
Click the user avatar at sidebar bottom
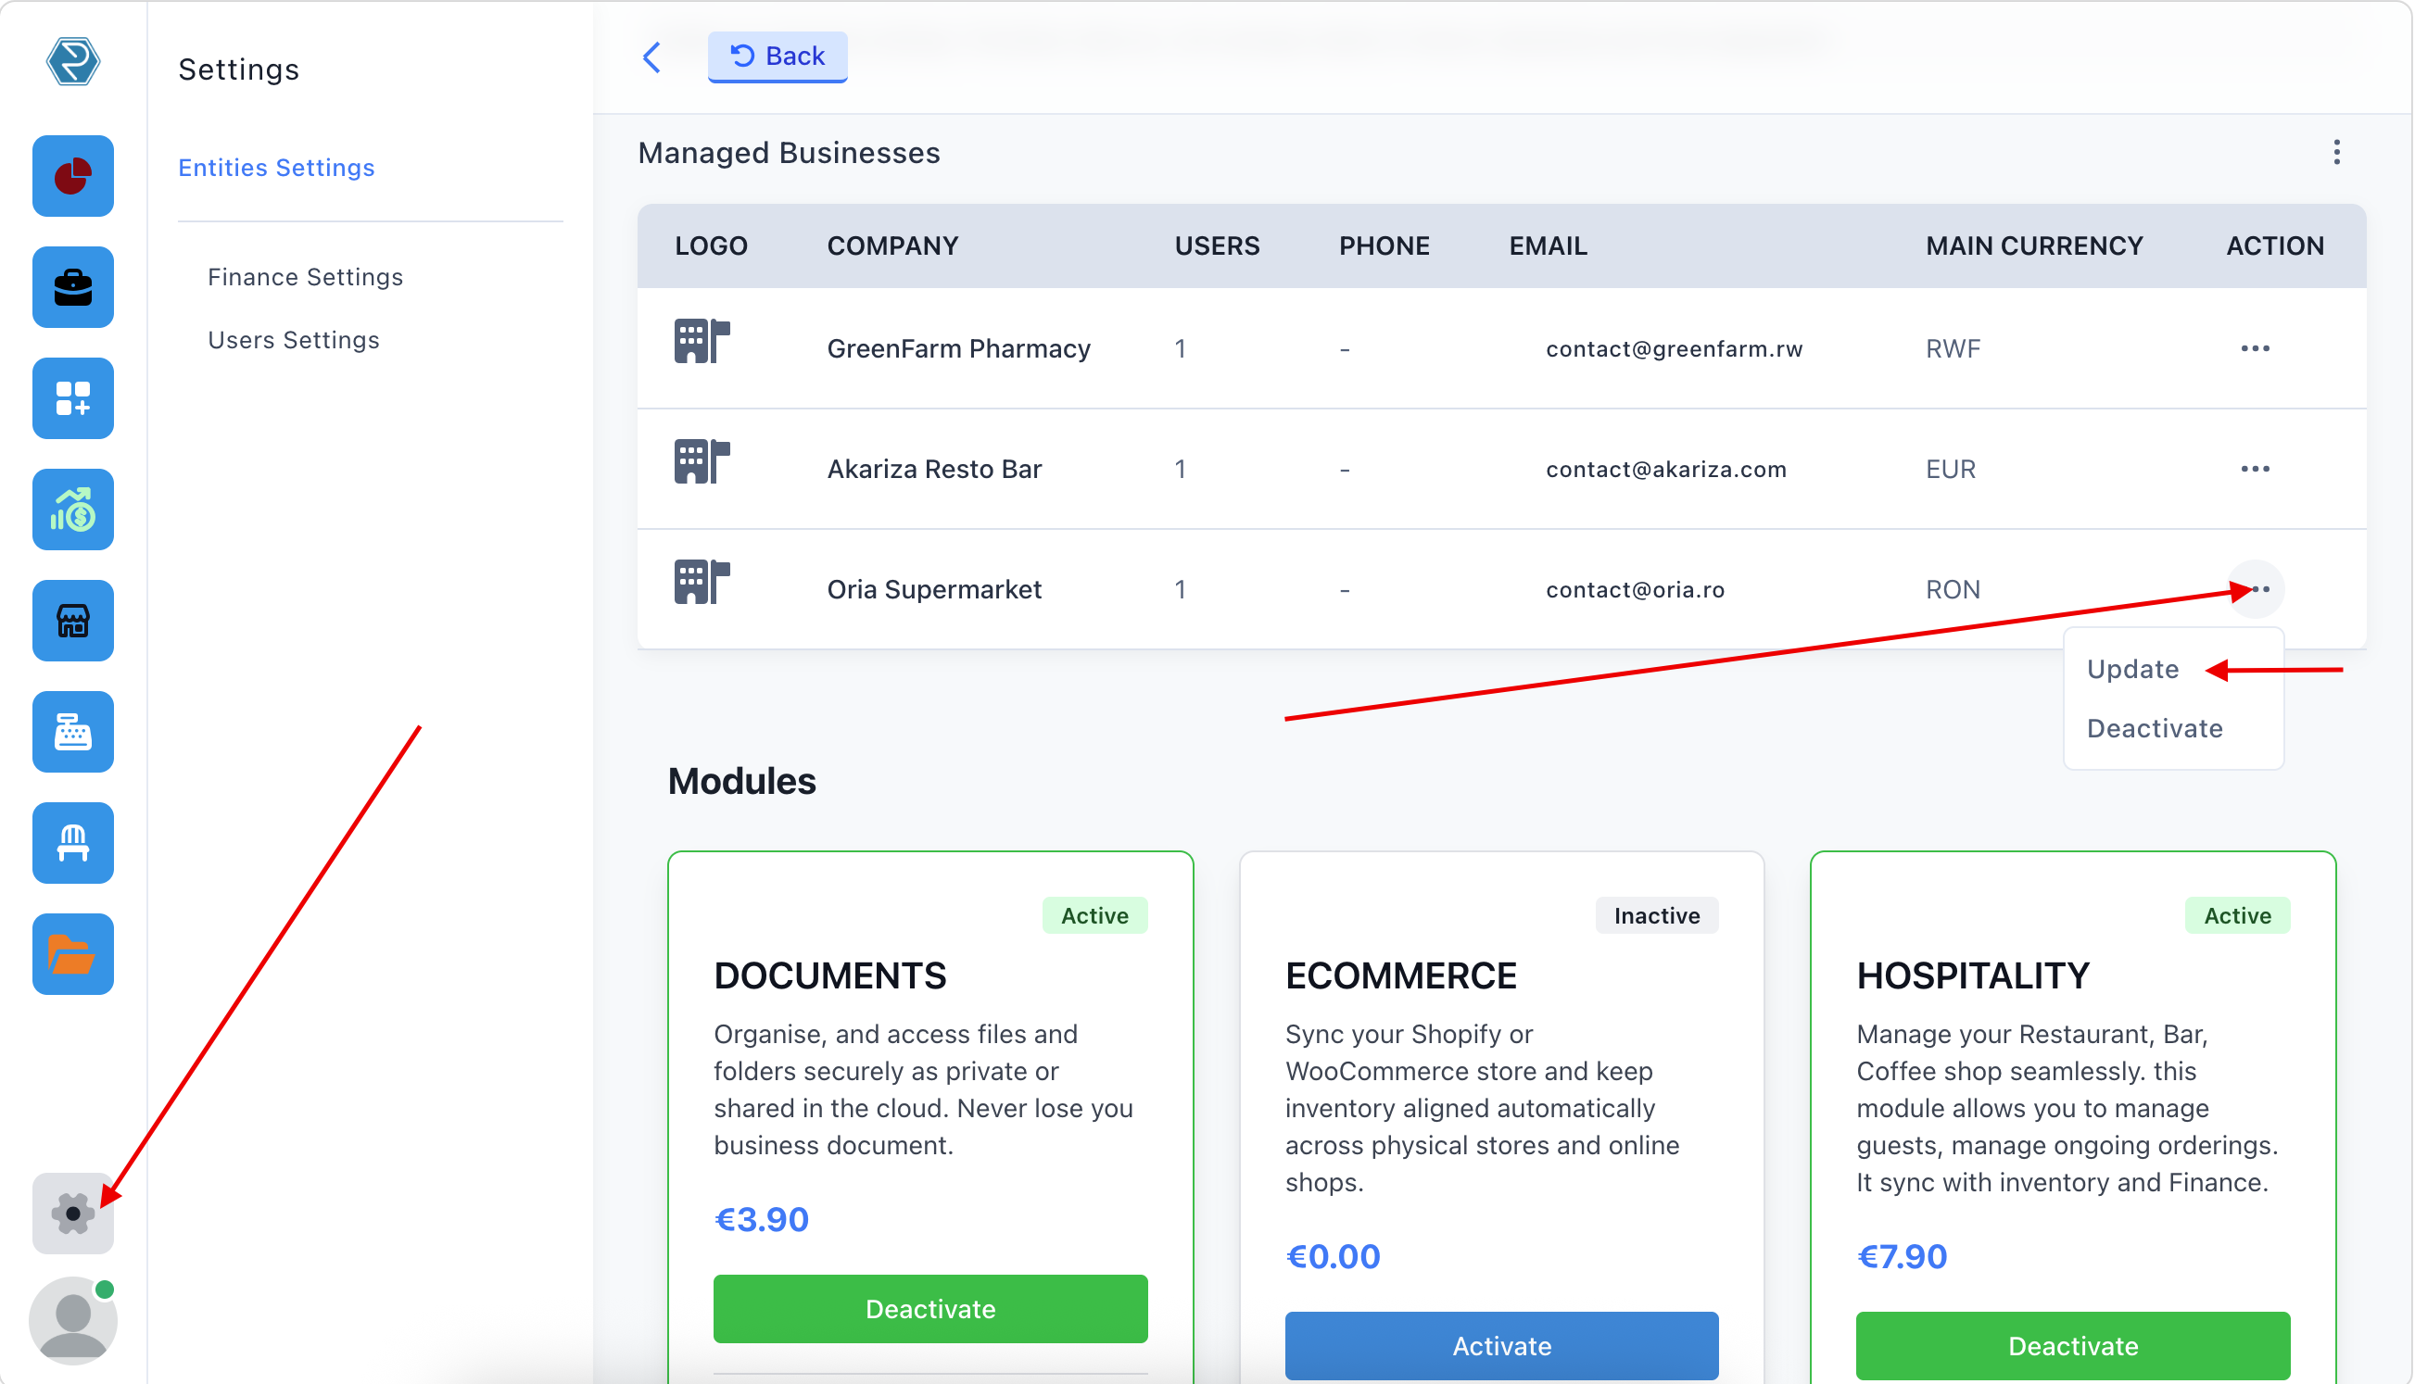pos(72,1320)
